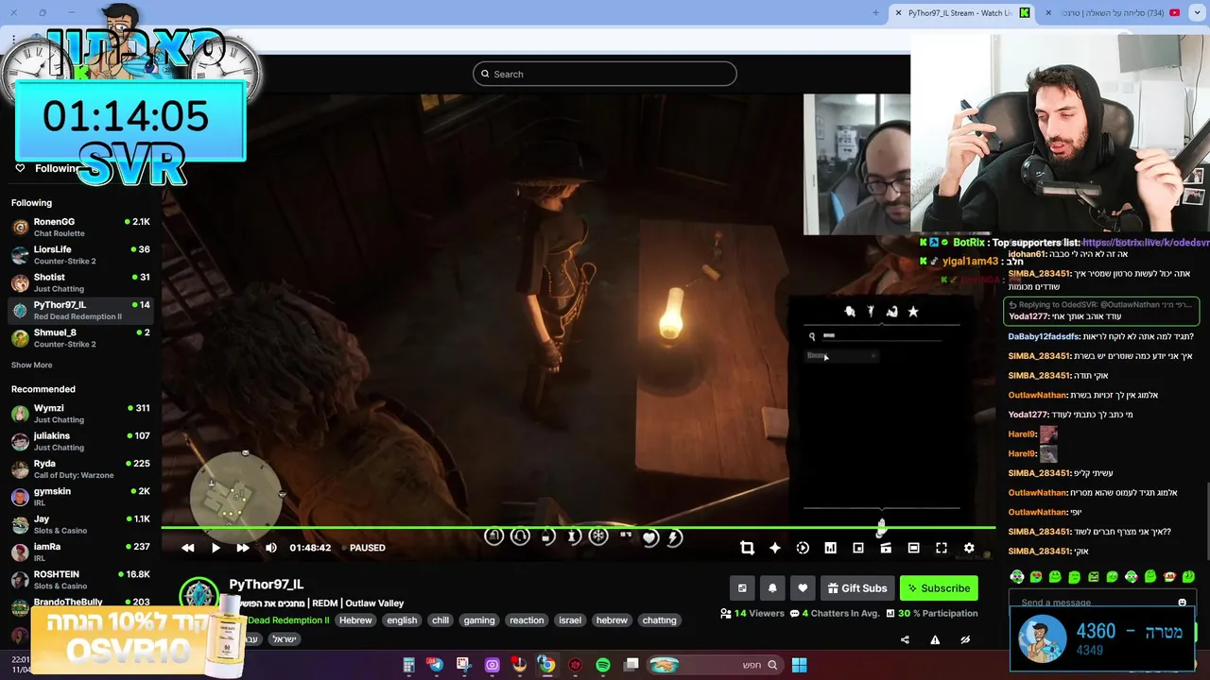1210x680 pixels.
Task: Click the botrix.live link in chat
Action: click(1146, 243)
